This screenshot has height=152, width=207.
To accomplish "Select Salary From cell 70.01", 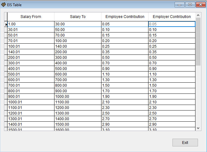I will click(31, 41).
